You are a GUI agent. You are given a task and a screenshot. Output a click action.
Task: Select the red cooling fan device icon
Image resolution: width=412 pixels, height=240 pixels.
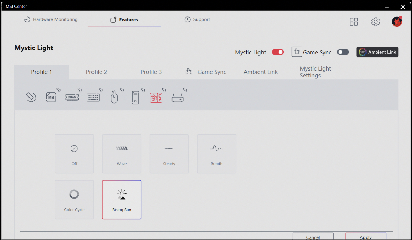tap(156, 98)
